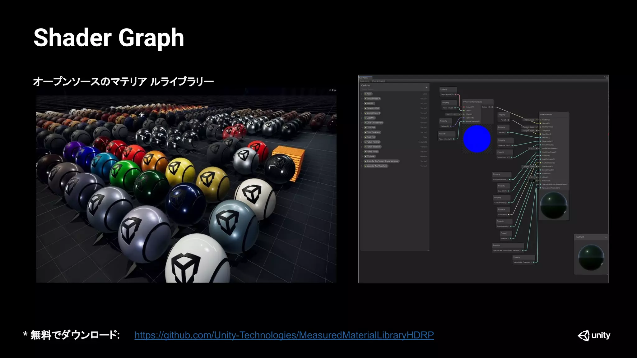This screenshot has width=637, height=358.
Task: Click the Flakes Normal(T2) property output port
Action: tap(455, 94)
